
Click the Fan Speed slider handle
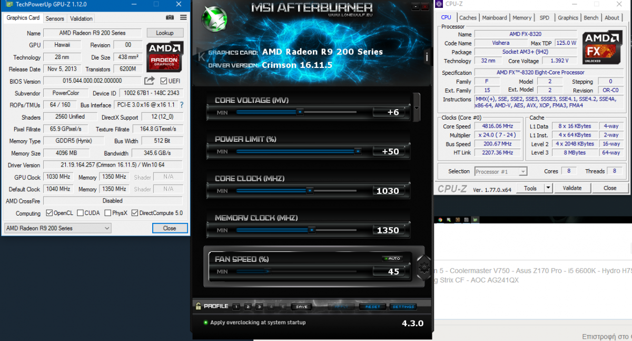269,271
